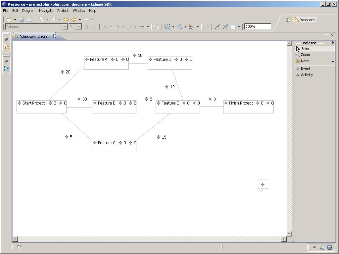Image resolution: width=339 pixels, height=254 pixels.
Task: Choose the Activity palette tool
Action: [315, 75]
